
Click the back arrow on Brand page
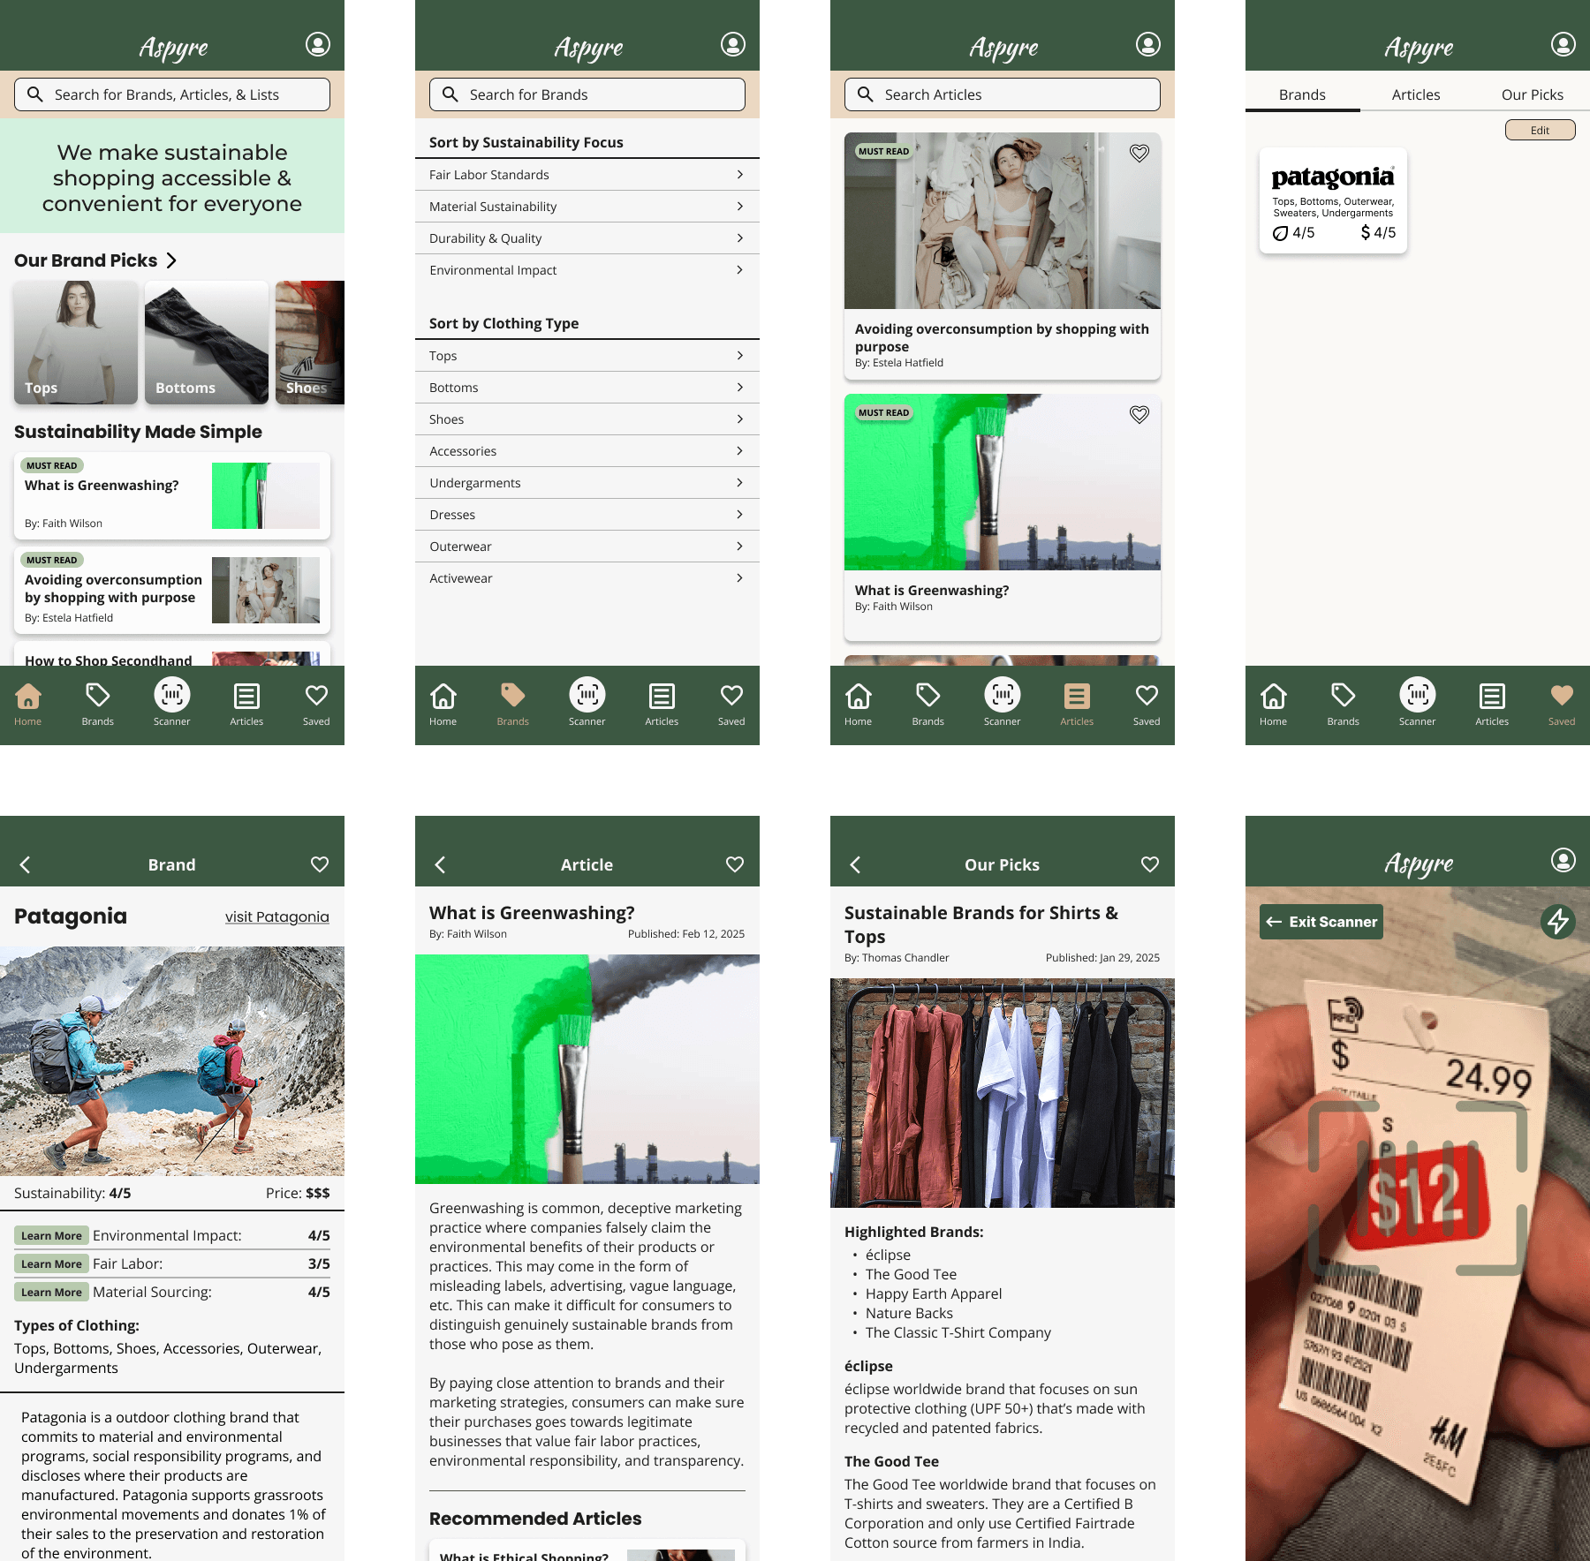26,865
